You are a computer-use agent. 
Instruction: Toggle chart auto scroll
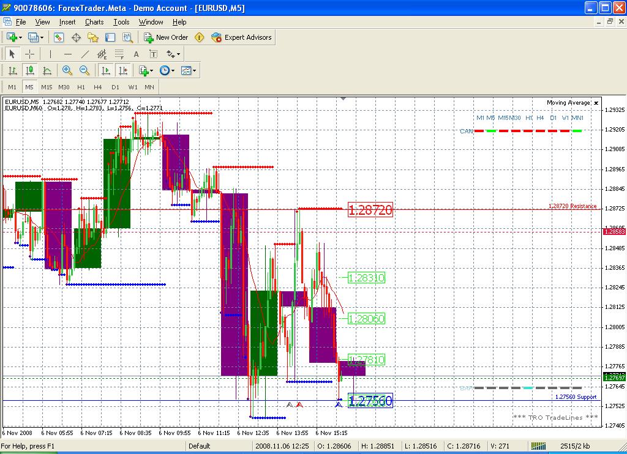pyautogui.click(x=105, y=70)
